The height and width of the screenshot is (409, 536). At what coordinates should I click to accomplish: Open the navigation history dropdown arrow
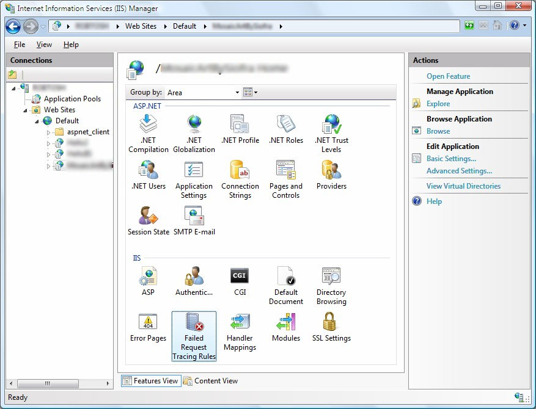point(43,26)
